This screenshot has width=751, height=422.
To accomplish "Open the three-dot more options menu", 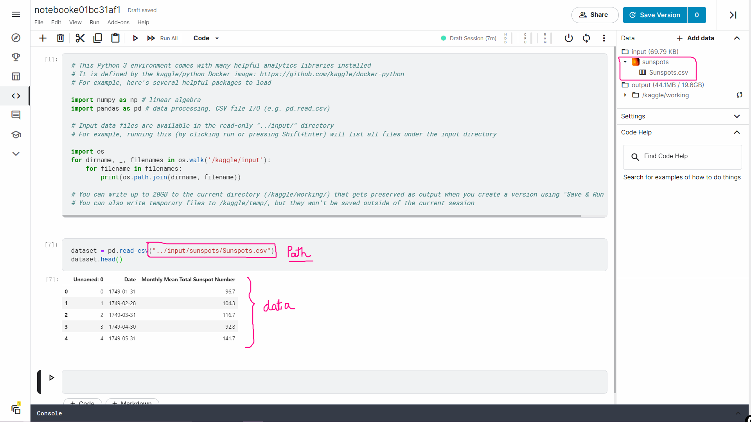I will 604,38.
